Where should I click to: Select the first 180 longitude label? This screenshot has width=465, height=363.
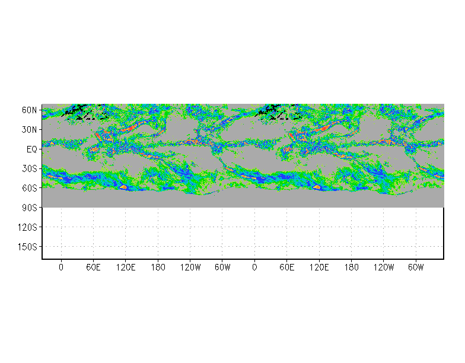coord(158,268)
